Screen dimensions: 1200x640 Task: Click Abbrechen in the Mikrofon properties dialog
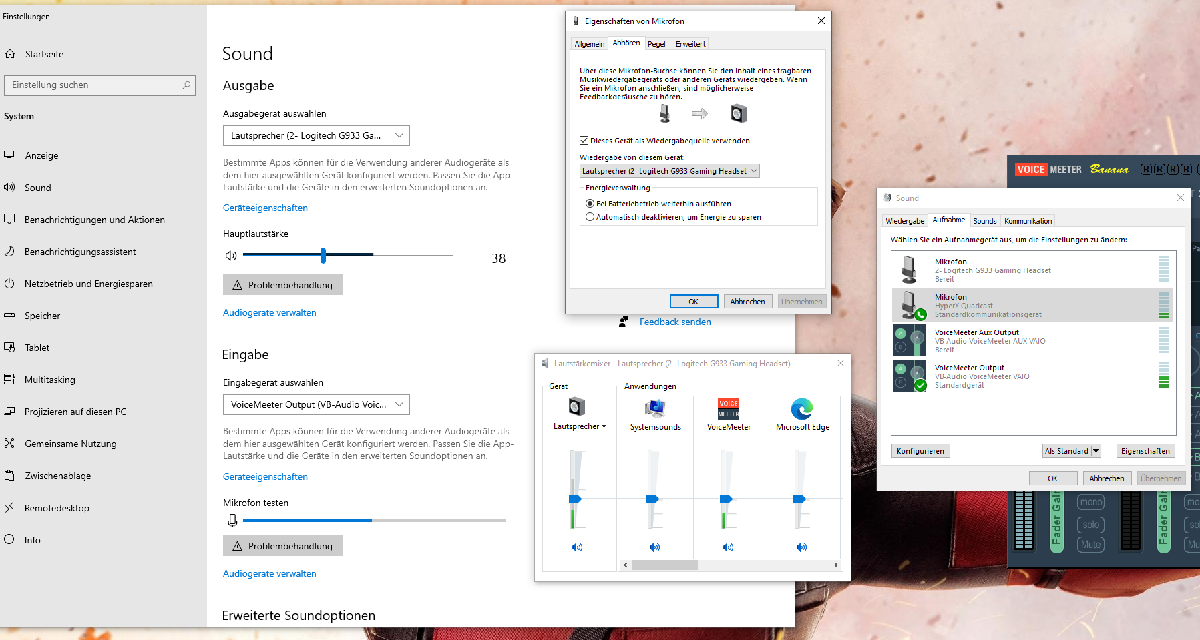(x=747, y=302)
